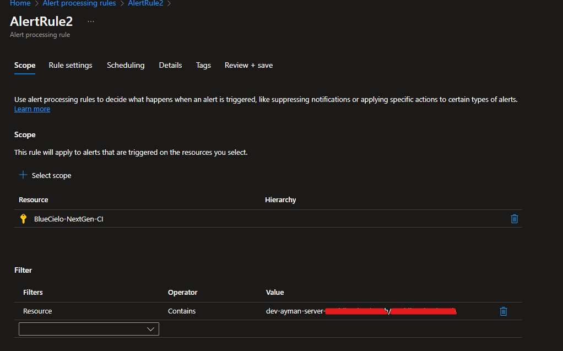Click the Operator column header
Image resolution: width=563 pixels, height=351 pixels.
pyautogui.click(x=183, y=293)
